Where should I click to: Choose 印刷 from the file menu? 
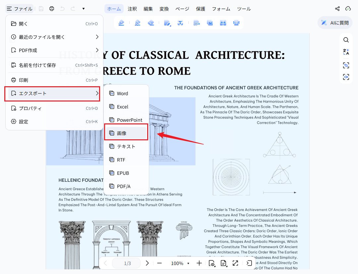coord(54,80)
